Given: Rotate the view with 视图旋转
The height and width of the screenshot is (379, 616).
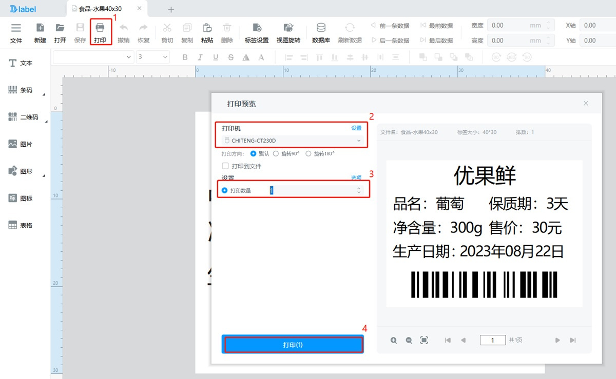Looking at the screenshot, I should (288, 32).
